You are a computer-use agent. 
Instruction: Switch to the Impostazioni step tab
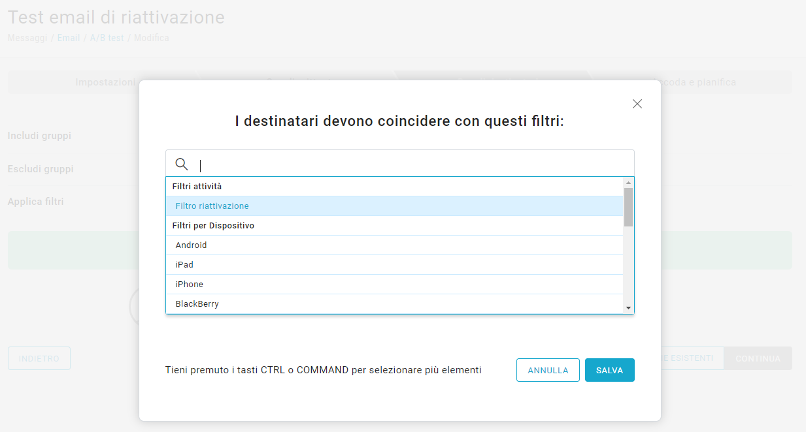[105, 82]
